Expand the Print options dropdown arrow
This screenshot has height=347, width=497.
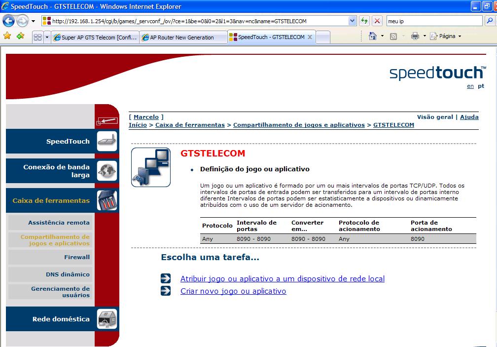pyautogui.click(x=425, y=36)
